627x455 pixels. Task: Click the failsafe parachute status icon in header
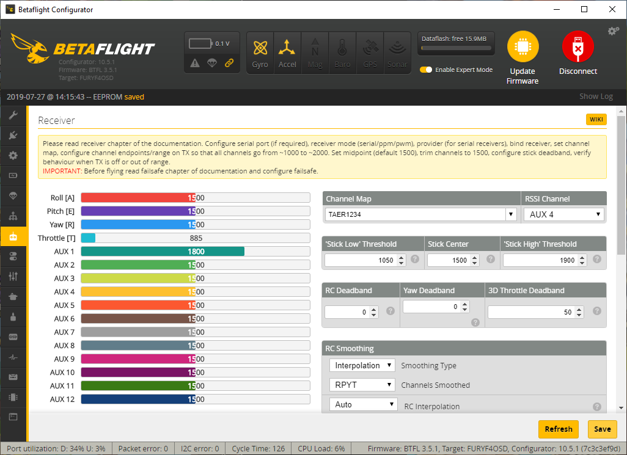pyautogui.click(x=212, y=63)
